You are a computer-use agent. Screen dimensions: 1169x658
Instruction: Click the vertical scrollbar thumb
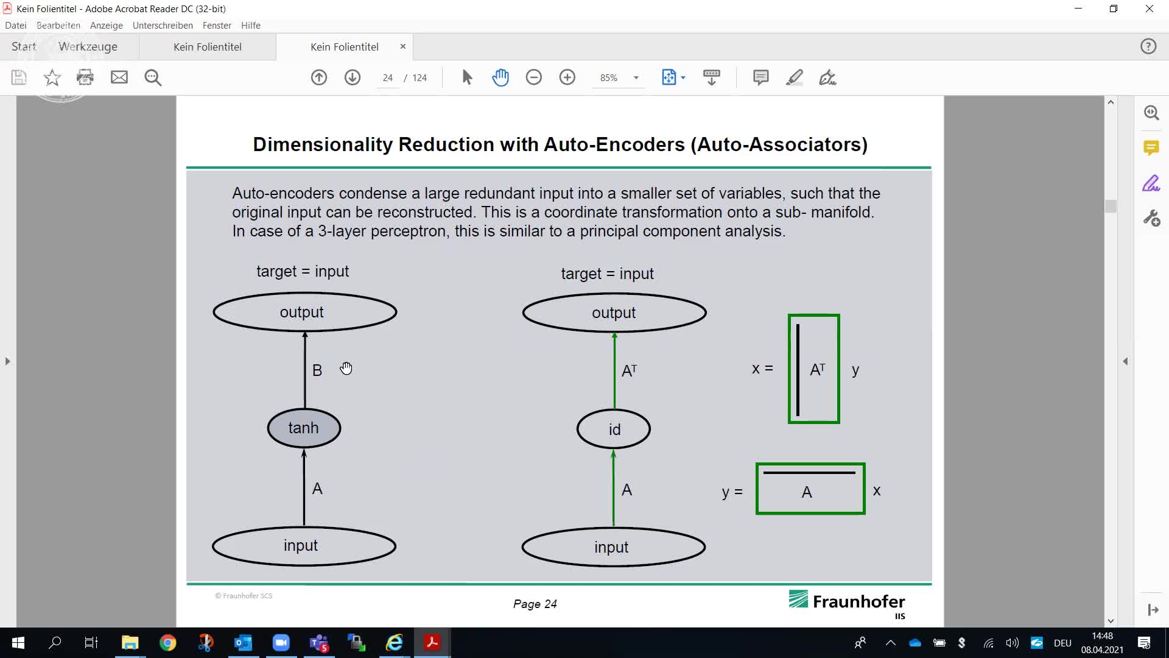tap(1111, 207)
